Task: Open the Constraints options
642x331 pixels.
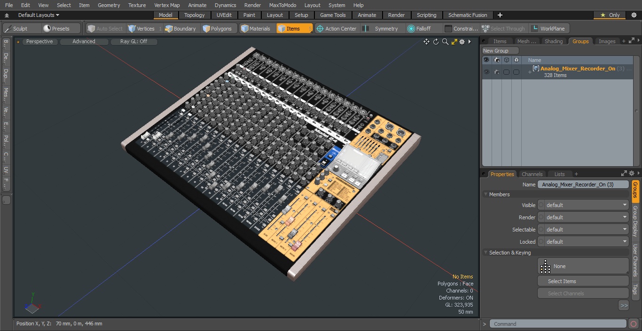Action: click(461, 29)
